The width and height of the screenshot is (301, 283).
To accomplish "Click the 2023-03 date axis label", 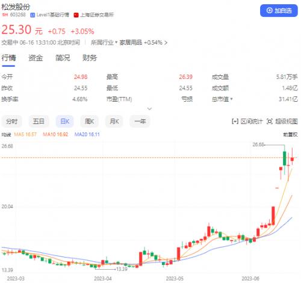I will point(16,279).
